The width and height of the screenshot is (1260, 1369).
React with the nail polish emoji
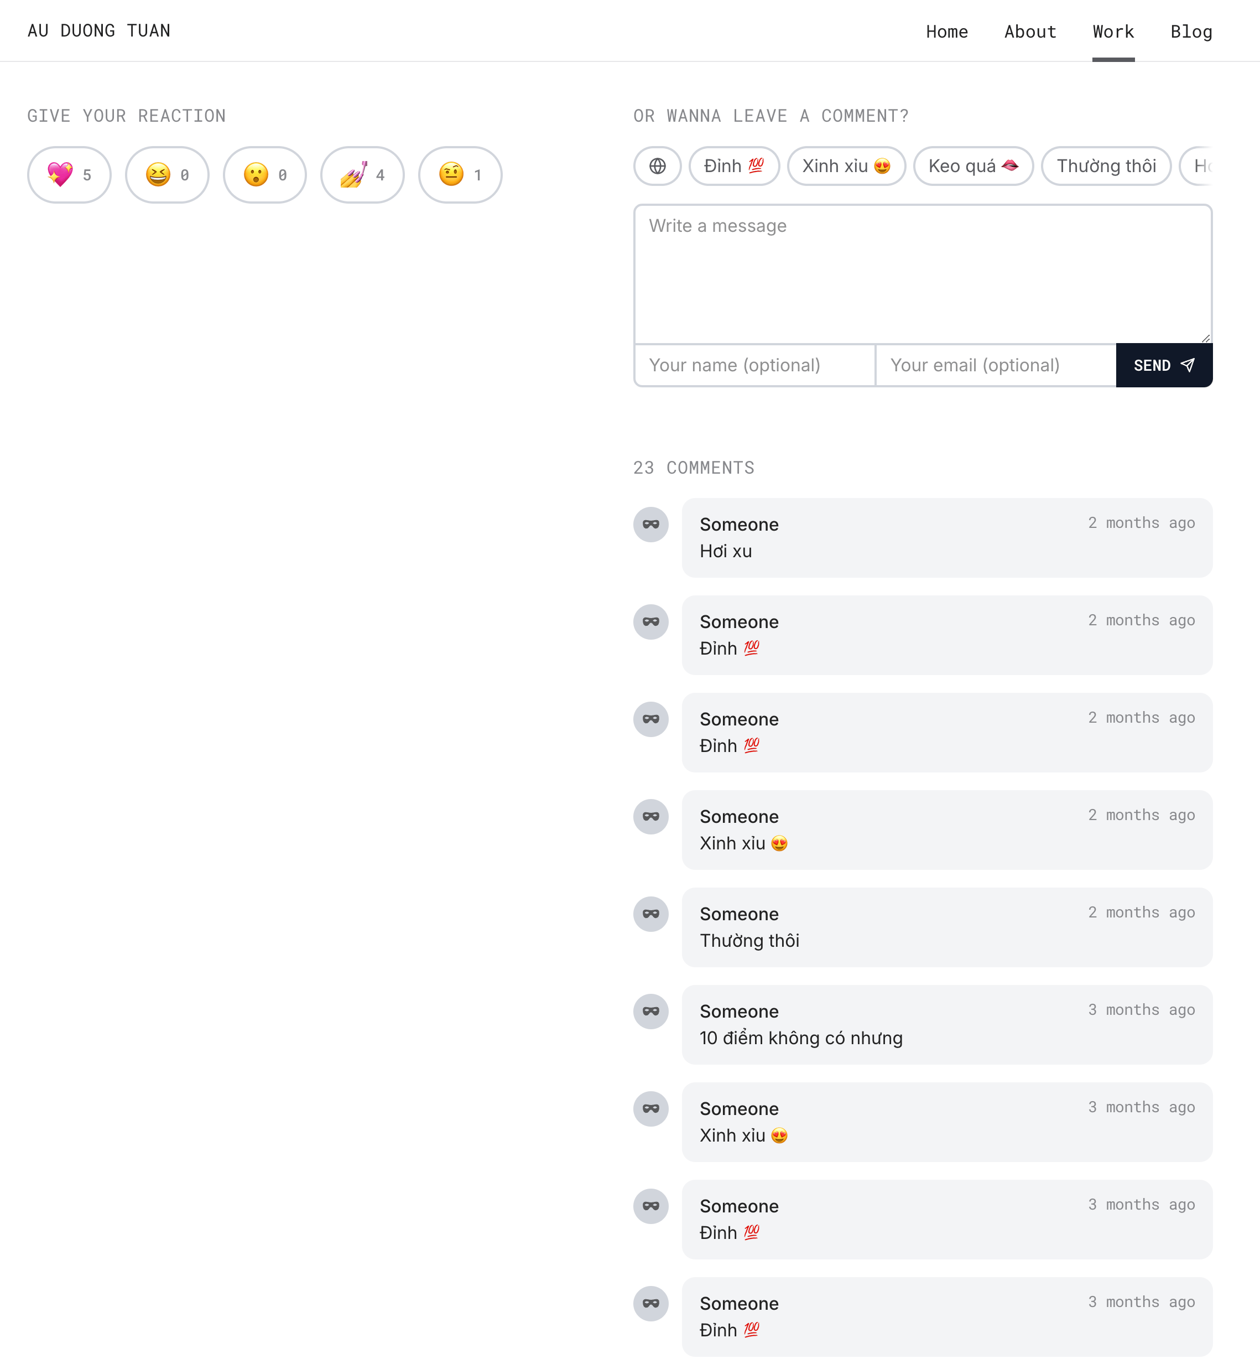(x=362, y=175)
